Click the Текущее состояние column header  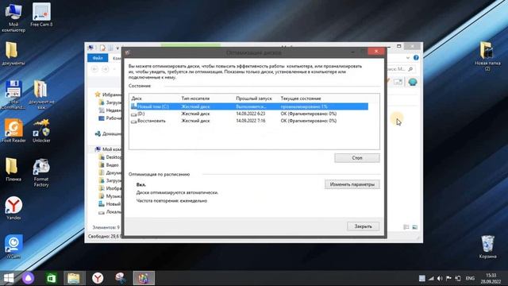click(301, 99)
